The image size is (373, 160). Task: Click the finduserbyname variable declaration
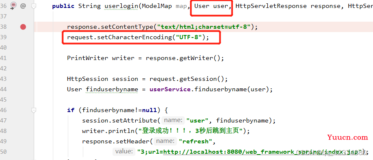(112, 90)
